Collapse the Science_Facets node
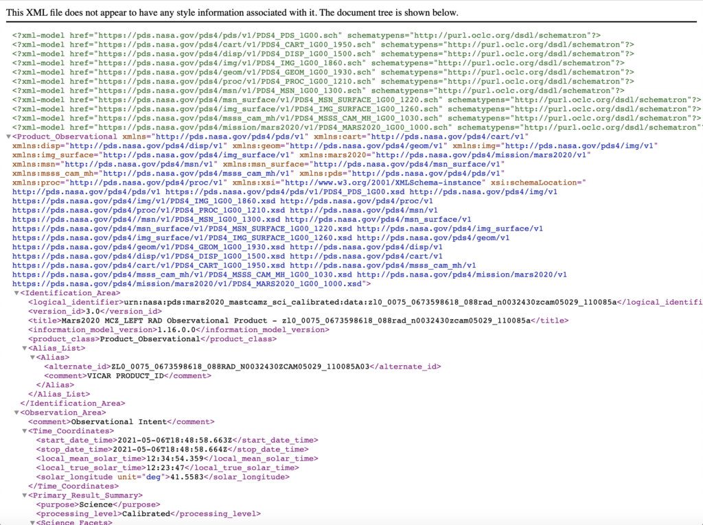703x525 pixels. click(x=32, y=523)
